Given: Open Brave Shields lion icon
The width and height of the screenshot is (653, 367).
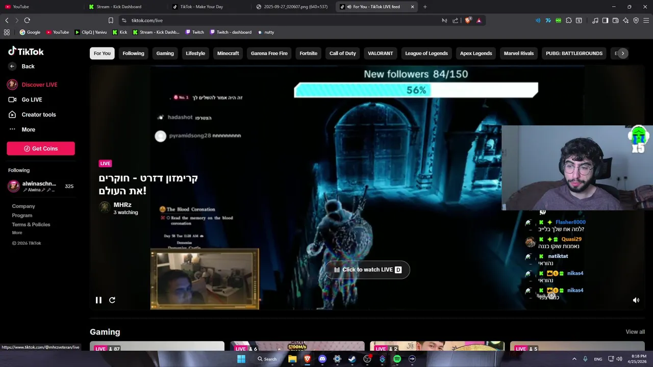Looking at the screenshot, I should 468,20.
